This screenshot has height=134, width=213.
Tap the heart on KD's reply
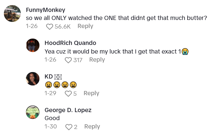[x=68, y=93]
